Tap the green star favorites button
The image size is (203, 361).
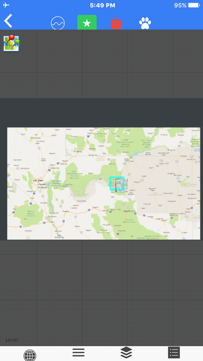(87, 22)
